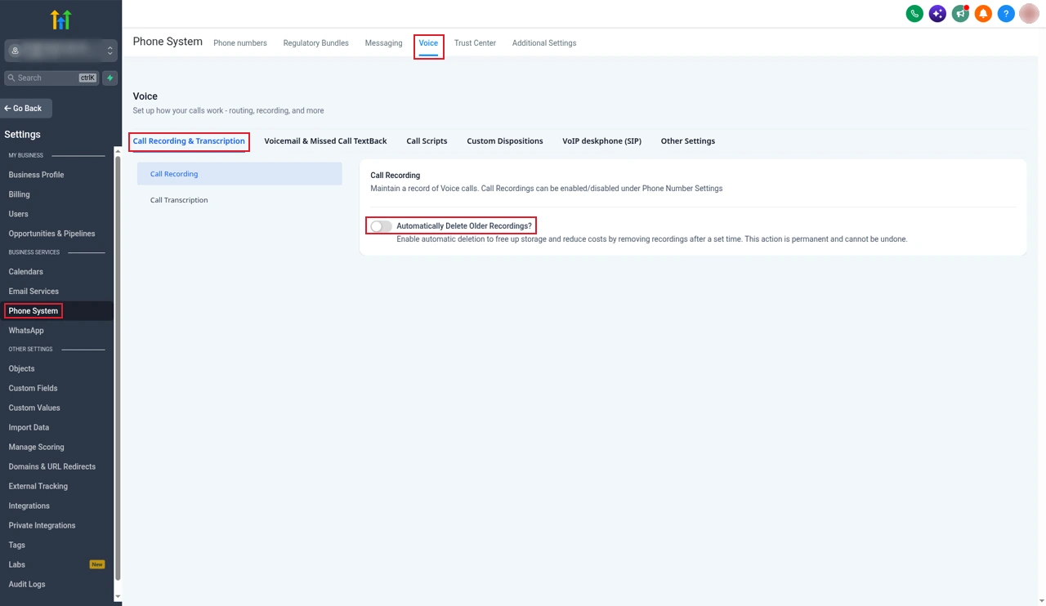1046x606 pixels.
Task: Select Call Recording in the left list
Action: (x=239, y=174)
